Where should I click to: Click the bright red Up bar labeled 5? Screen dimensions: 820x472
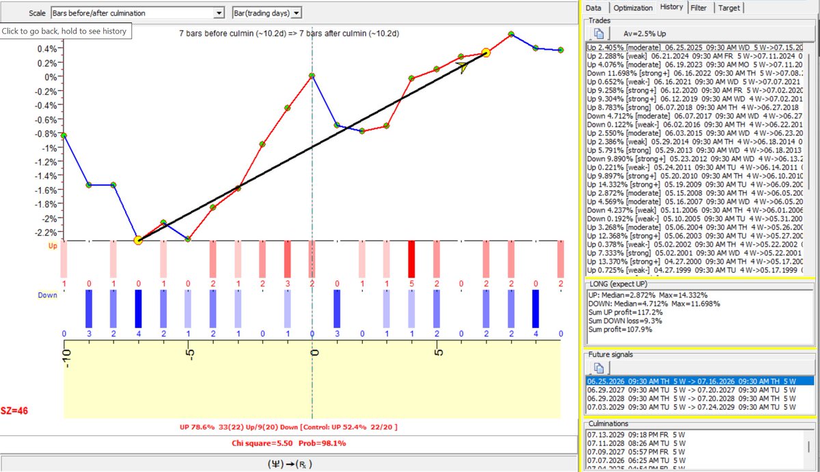[x=411, y=259]
